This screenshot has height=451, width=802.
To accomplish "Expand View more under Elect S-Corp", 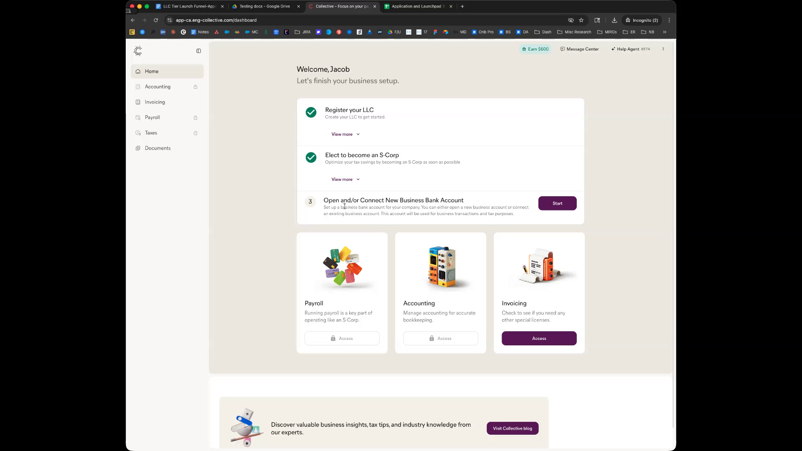I will (x=345, y=179).
